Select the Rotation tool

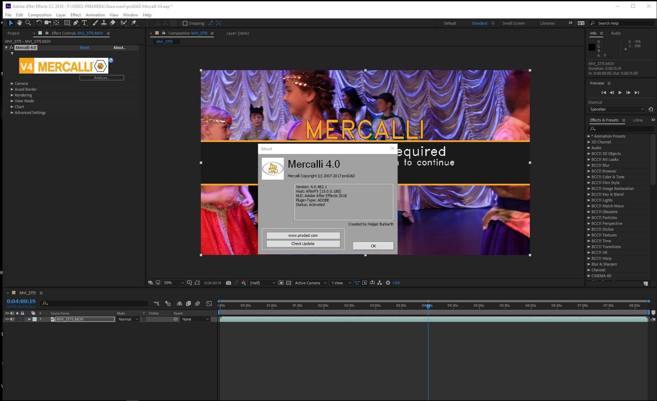[39, 23]
